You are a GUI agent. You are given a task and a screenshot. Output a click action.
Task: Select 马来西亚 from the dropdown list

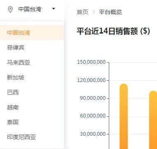tap(32, 62)
